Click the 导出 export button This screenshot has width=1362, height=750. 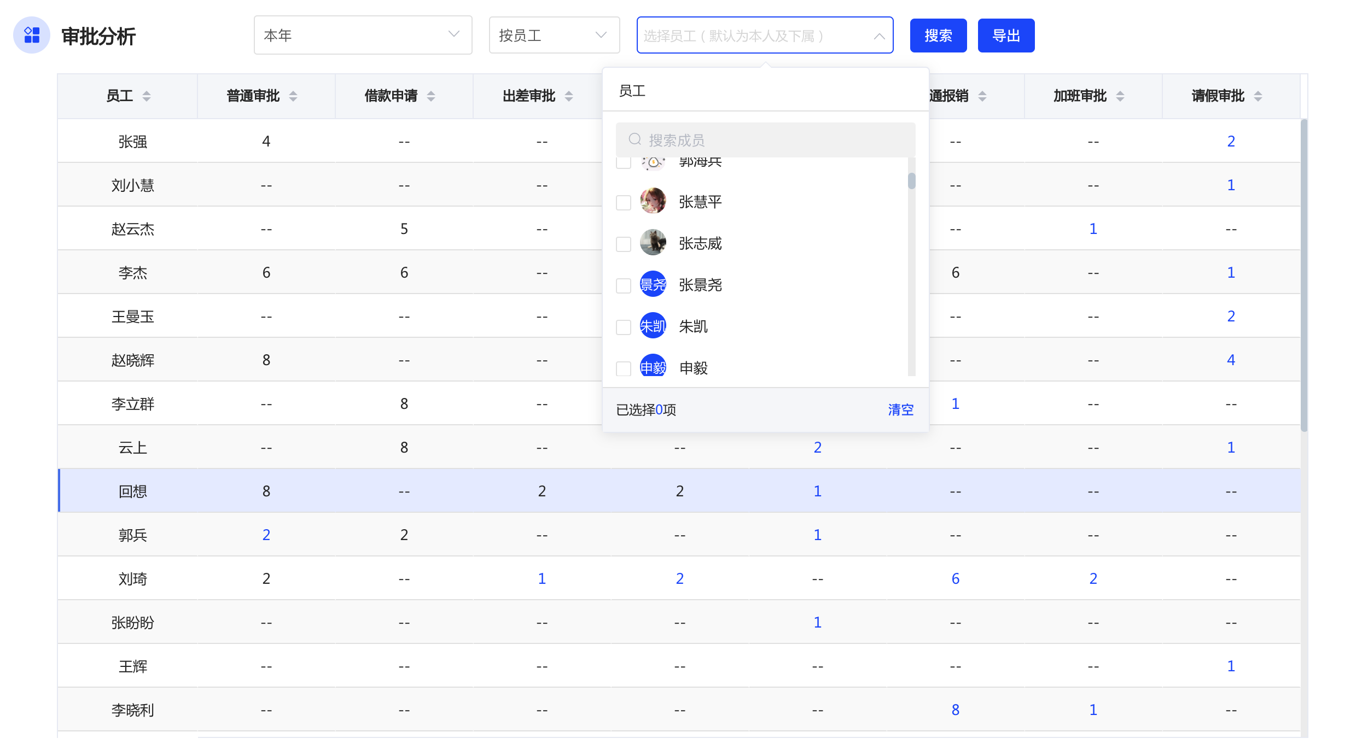(x=1006, y=36)
